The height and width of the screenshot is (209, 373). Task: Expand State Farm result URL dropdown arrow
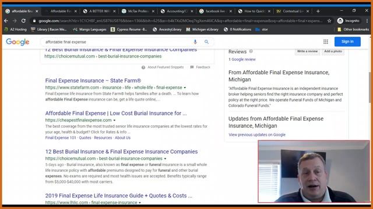click(185, 88)
